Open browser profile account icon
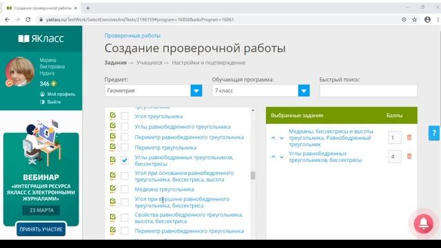Image resolution: width=441 pixels, height=248 pixels. (x=427, y=20)
